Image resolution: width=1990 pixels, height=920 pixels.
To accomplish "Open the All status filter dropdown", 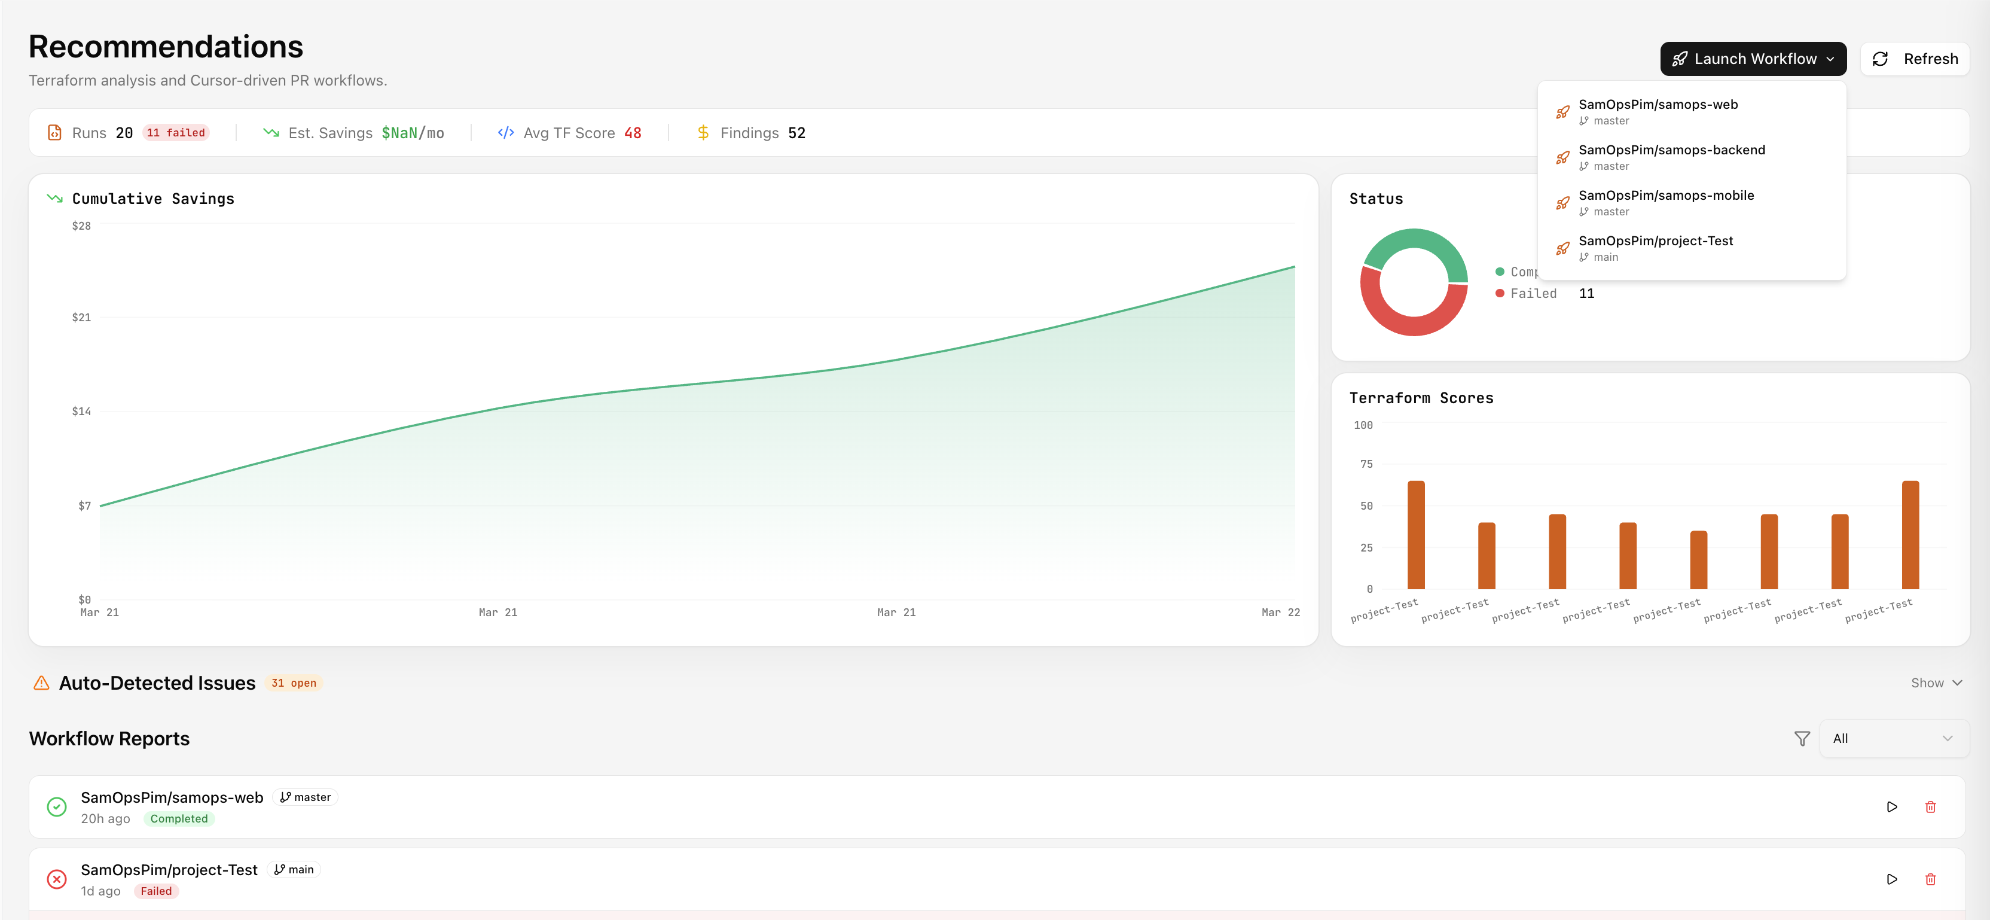I will coord(1894,738).
